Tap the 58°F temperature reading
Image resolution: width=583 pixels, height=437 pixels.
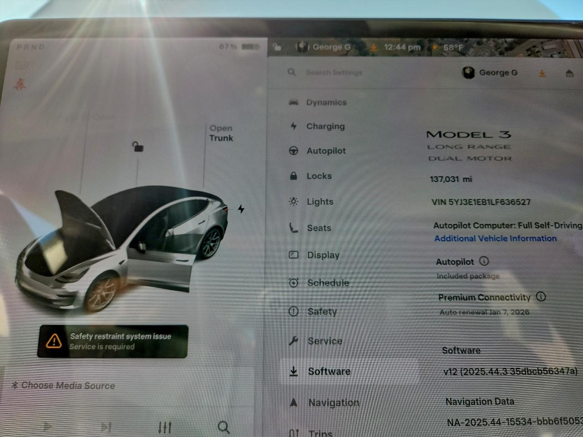click(453, 47)
